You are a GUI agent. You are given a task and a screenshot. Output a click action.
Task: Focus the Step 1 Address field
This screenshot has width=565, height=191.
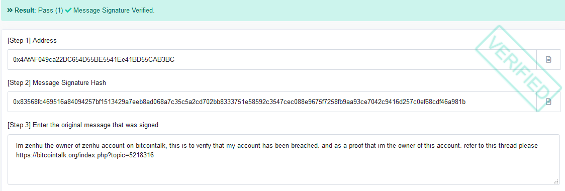272,59
